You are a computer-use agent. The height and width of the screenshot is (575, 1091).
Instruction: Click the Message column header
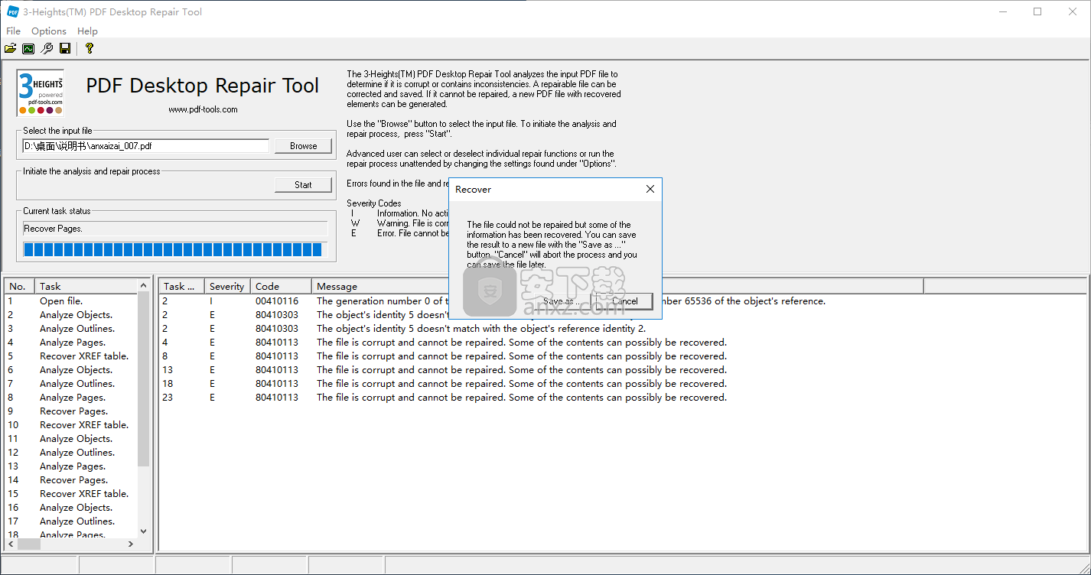618,286
